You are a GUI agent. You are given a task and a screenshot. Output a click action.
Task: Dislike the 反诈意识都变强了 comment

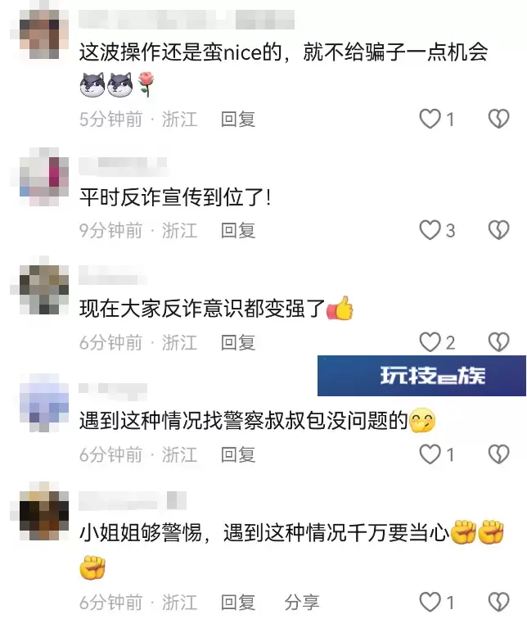click(498, 342)
